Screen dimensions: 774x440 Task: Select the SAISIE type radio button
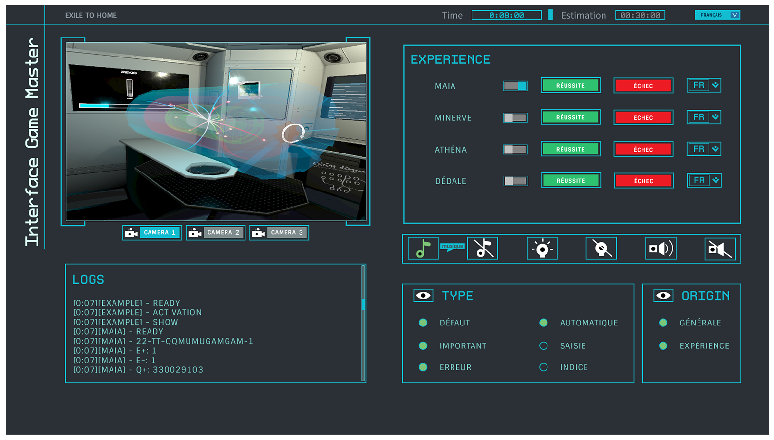coord(544,346)
